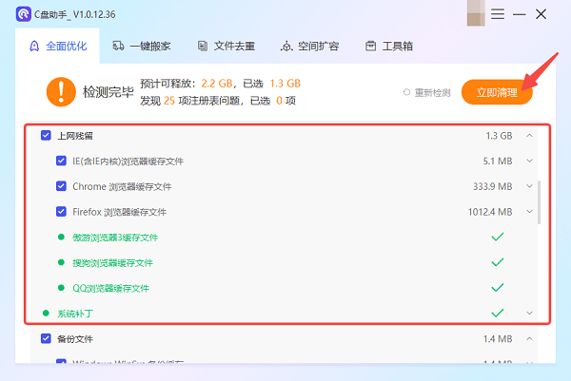Image resolution: width=571 pixels, height=381 pixels.
Task: Click the 全面优化 rocket icon
Action: point(35,46)
